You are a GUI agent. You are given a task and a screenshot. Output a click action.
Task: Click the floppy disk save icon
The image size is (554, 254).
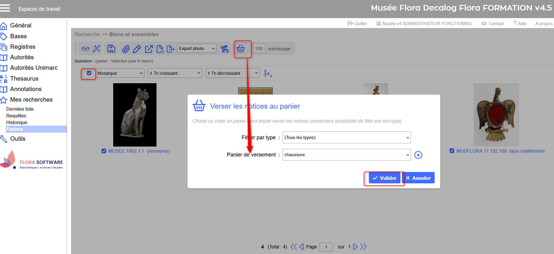click(x=111, y=49)
